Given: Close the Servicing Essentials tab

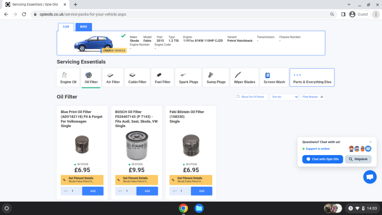Looking at the screenshot, I should 65,4.
